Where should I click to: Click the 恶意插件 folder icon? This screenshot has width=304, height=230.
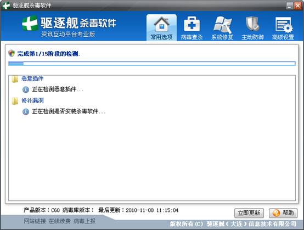15,78
